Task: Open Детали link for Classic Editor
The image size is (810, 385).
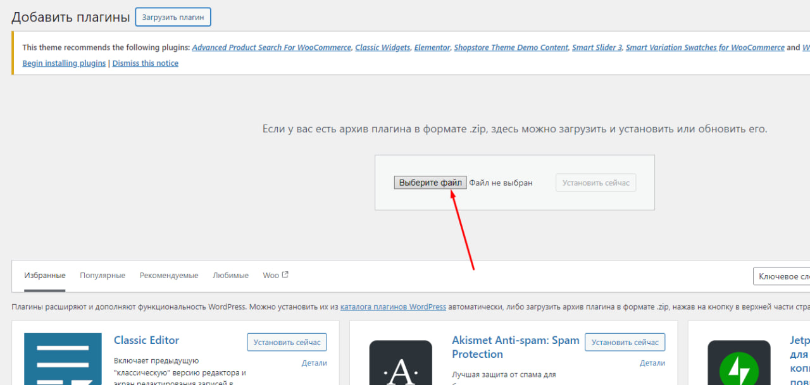Action: click(315, 363)
